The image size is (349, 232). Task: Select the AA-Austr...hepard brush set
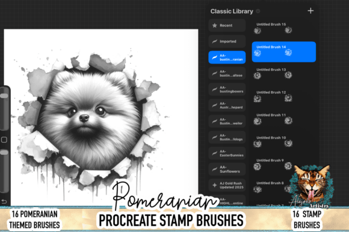point(227,105)
